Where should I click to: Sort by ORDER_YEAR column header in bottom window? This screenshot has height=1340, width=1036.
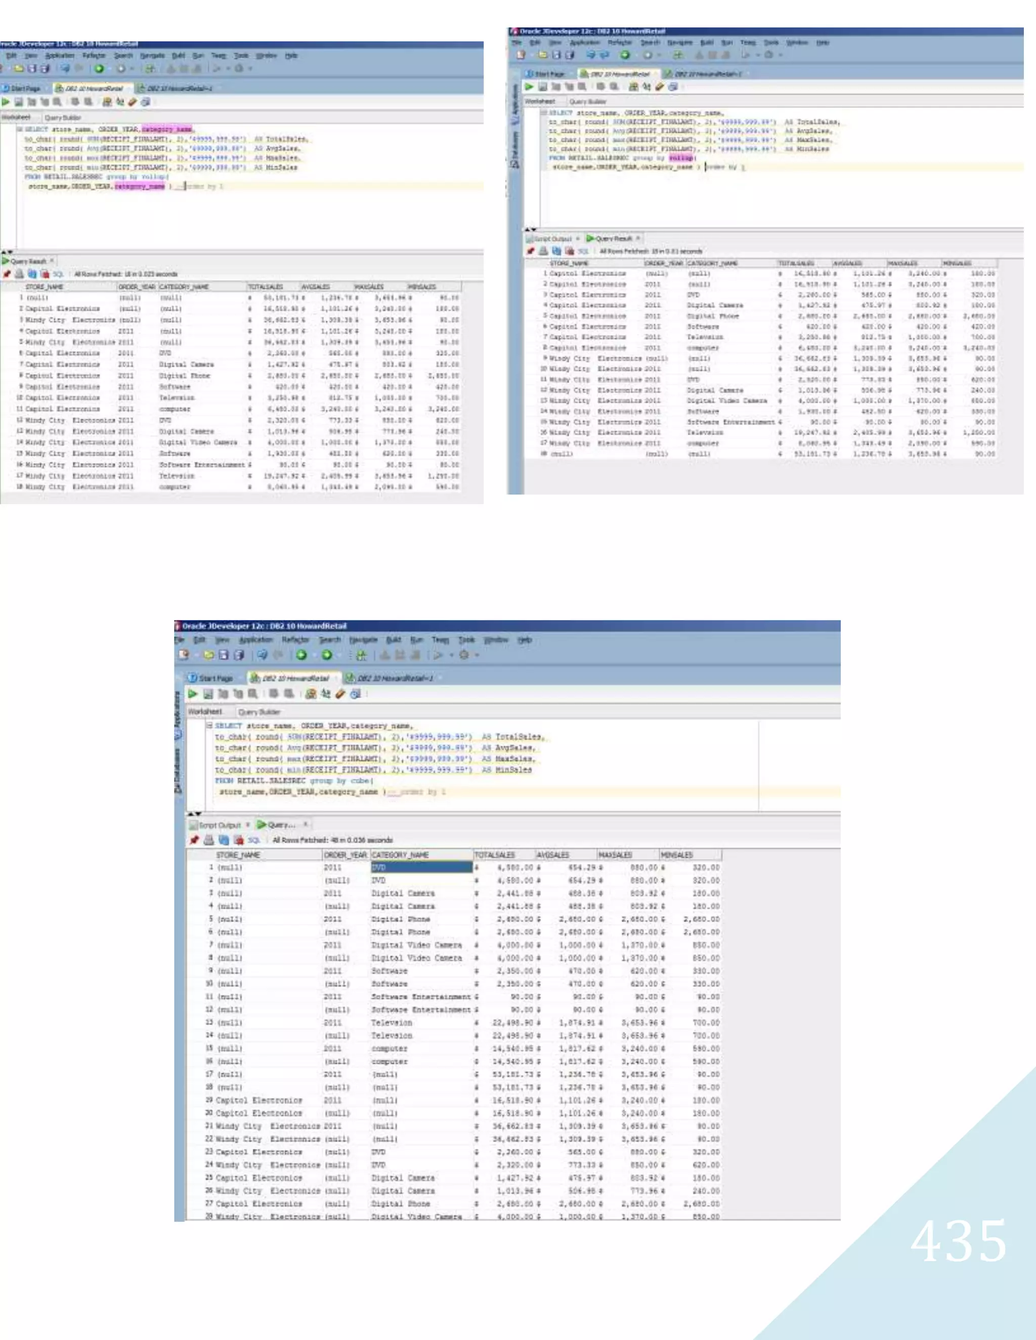[346, 854]
